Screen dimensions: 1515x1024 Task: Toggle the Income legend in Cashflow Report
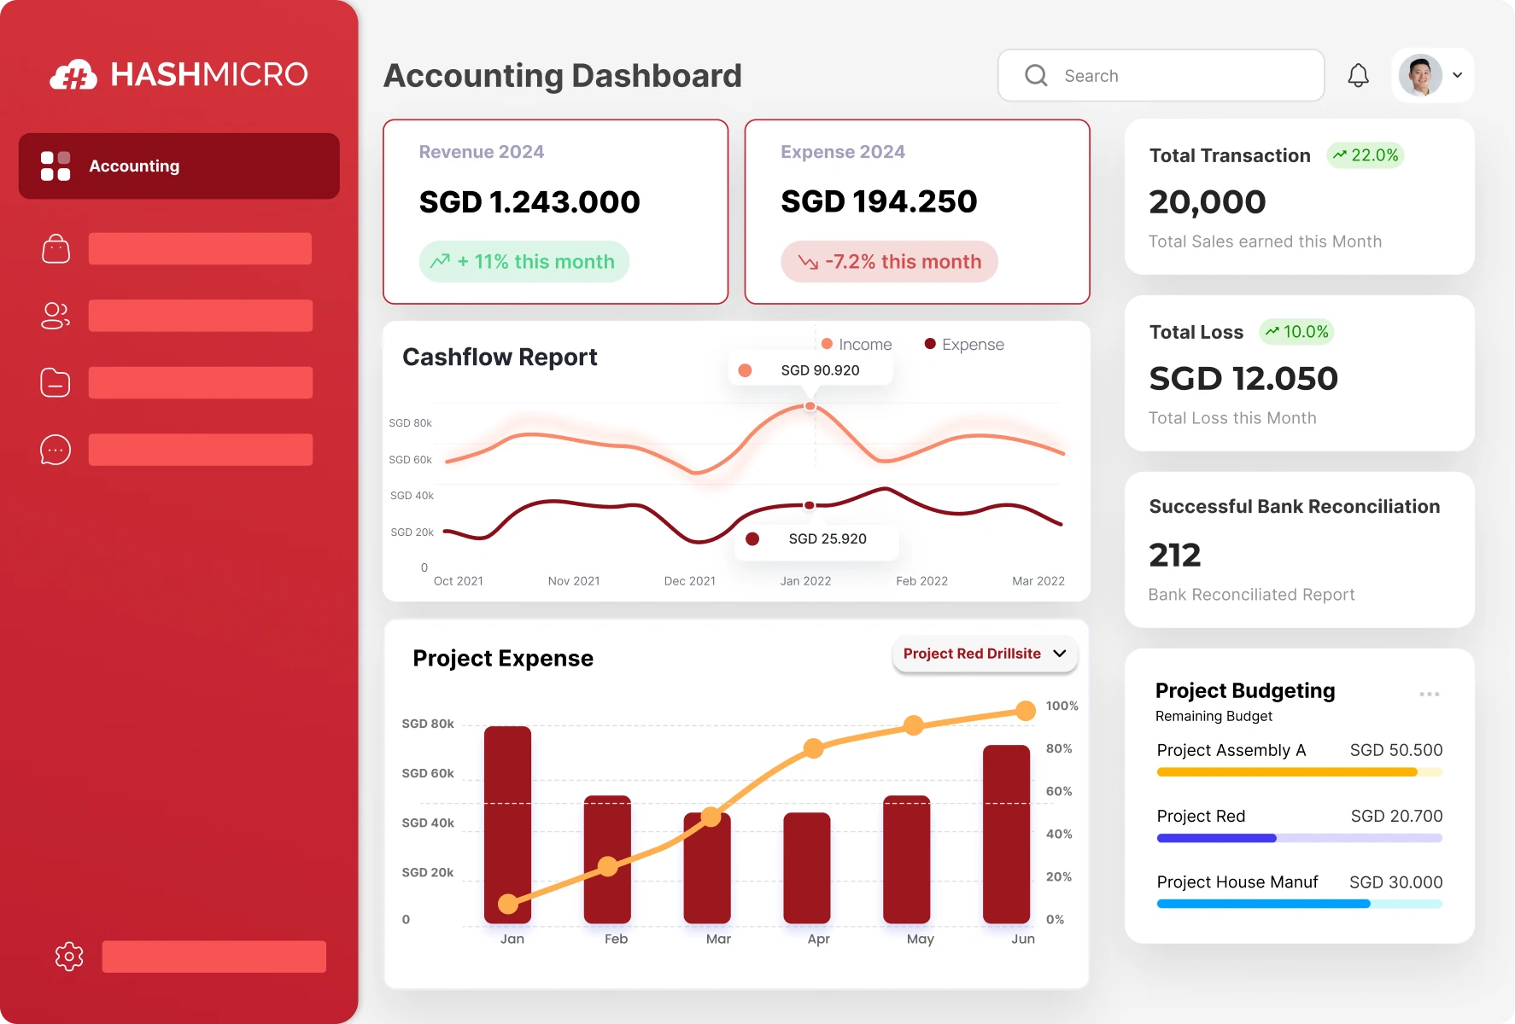coord(857,344)
